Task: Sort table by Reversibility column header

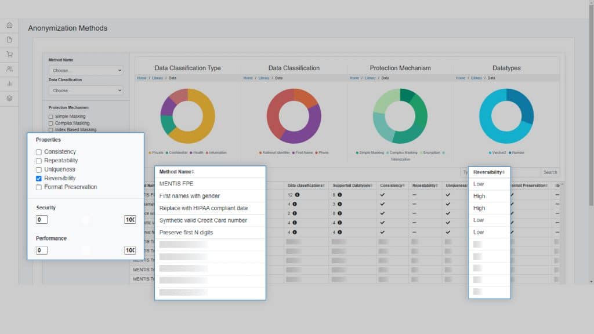Action: 488,172
